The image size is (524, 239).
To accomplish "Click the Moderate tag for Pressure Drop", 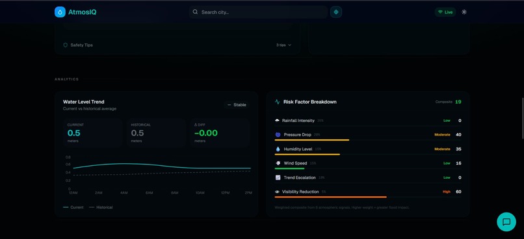I will pos(442,135).
